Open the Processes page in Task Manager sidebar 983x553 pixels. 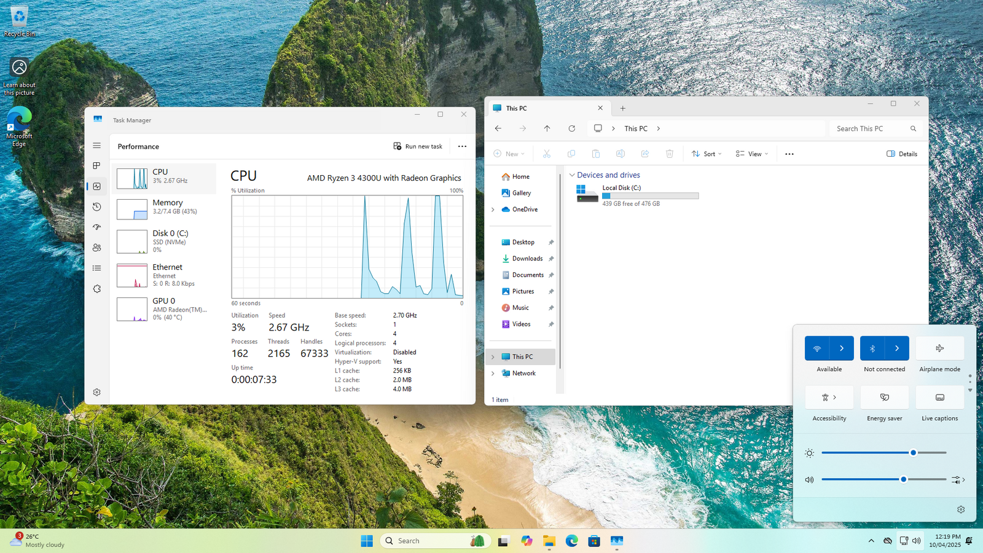pyautogui.click(x=96, y=166)
